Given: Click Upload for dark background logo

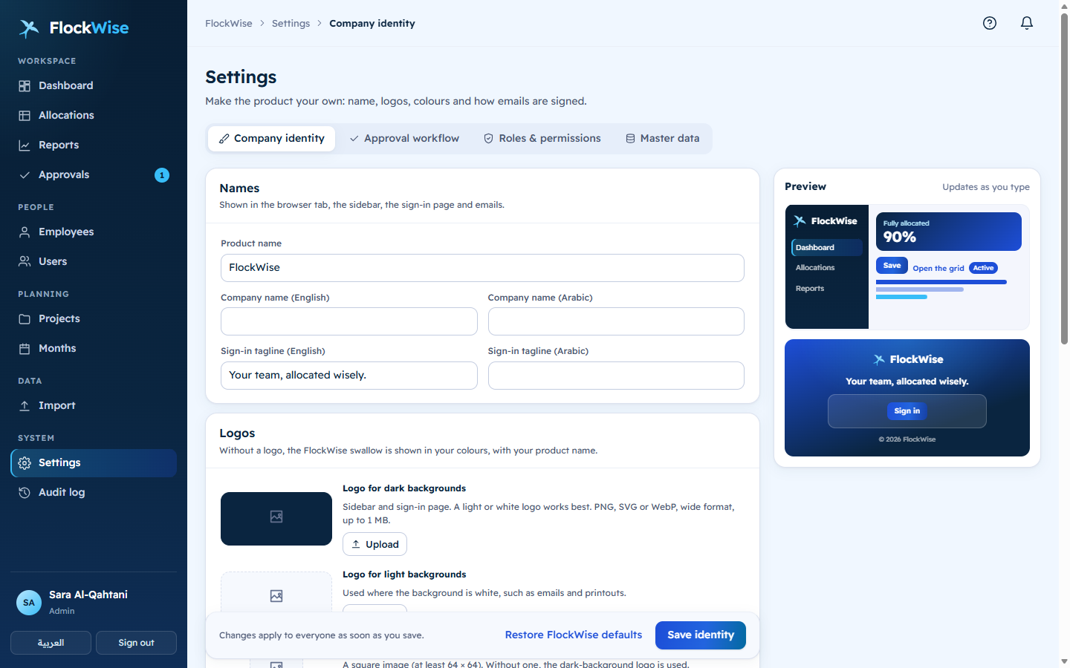Looking at the screenshot, I should click(x=374, y=544).
